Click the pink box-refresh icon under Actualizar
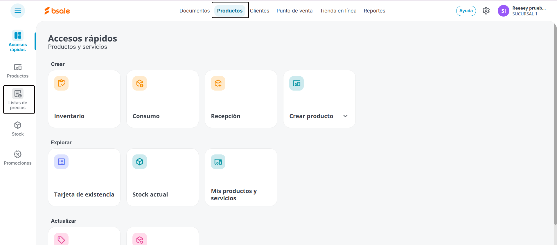This screenshot has height=245, width=557. coord(140,239)
